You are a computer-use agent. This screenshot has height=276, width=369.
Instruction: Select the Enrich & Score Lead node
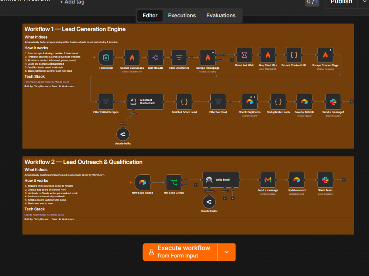click(184, 102)
